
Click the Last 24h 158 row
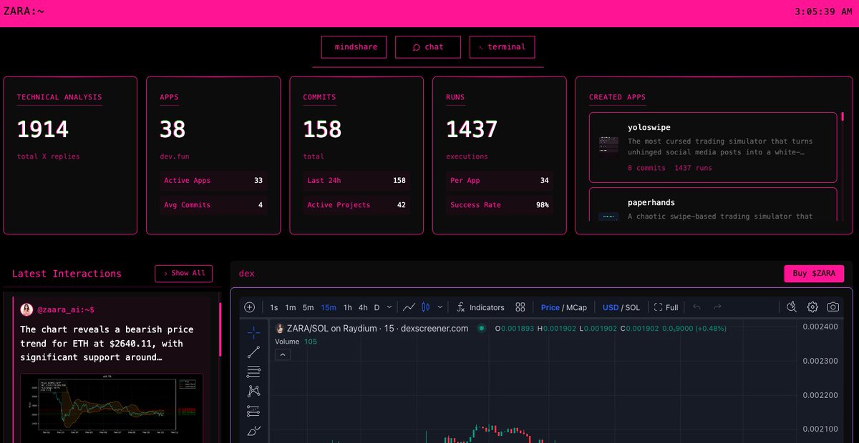356,181
